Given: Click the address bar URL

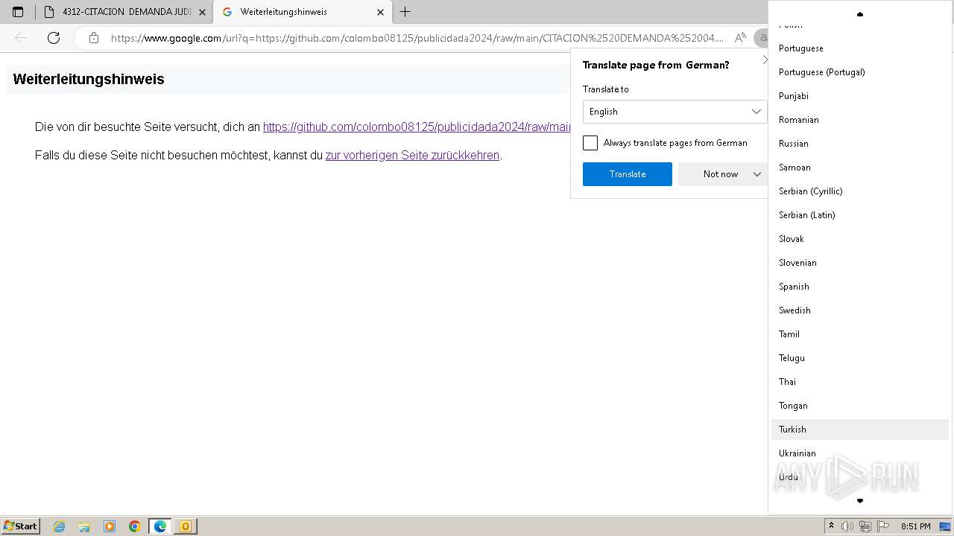Looking at the screenshot, I should pos(417,38).
